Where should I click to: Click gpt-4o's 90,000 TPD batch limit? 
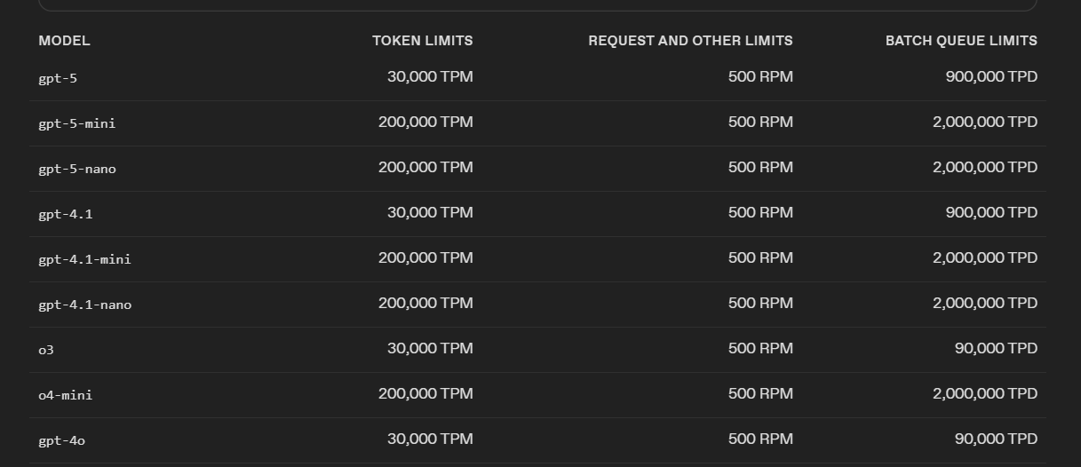click(x=996, y=439)
